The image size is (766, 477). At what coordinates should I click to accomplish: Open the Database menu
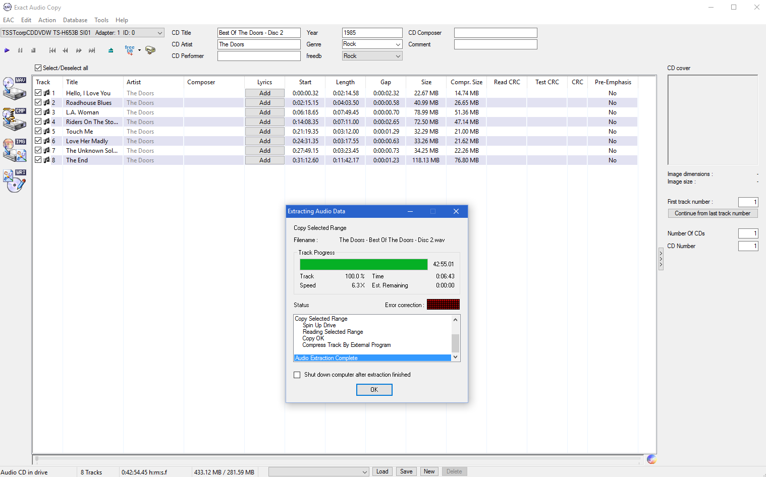click(x=75, y=20)
